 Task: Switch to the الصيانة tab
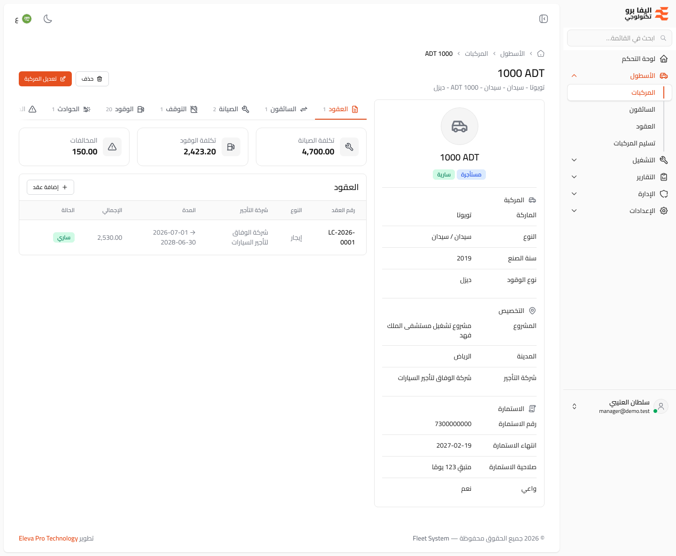(x=231, y=109)
